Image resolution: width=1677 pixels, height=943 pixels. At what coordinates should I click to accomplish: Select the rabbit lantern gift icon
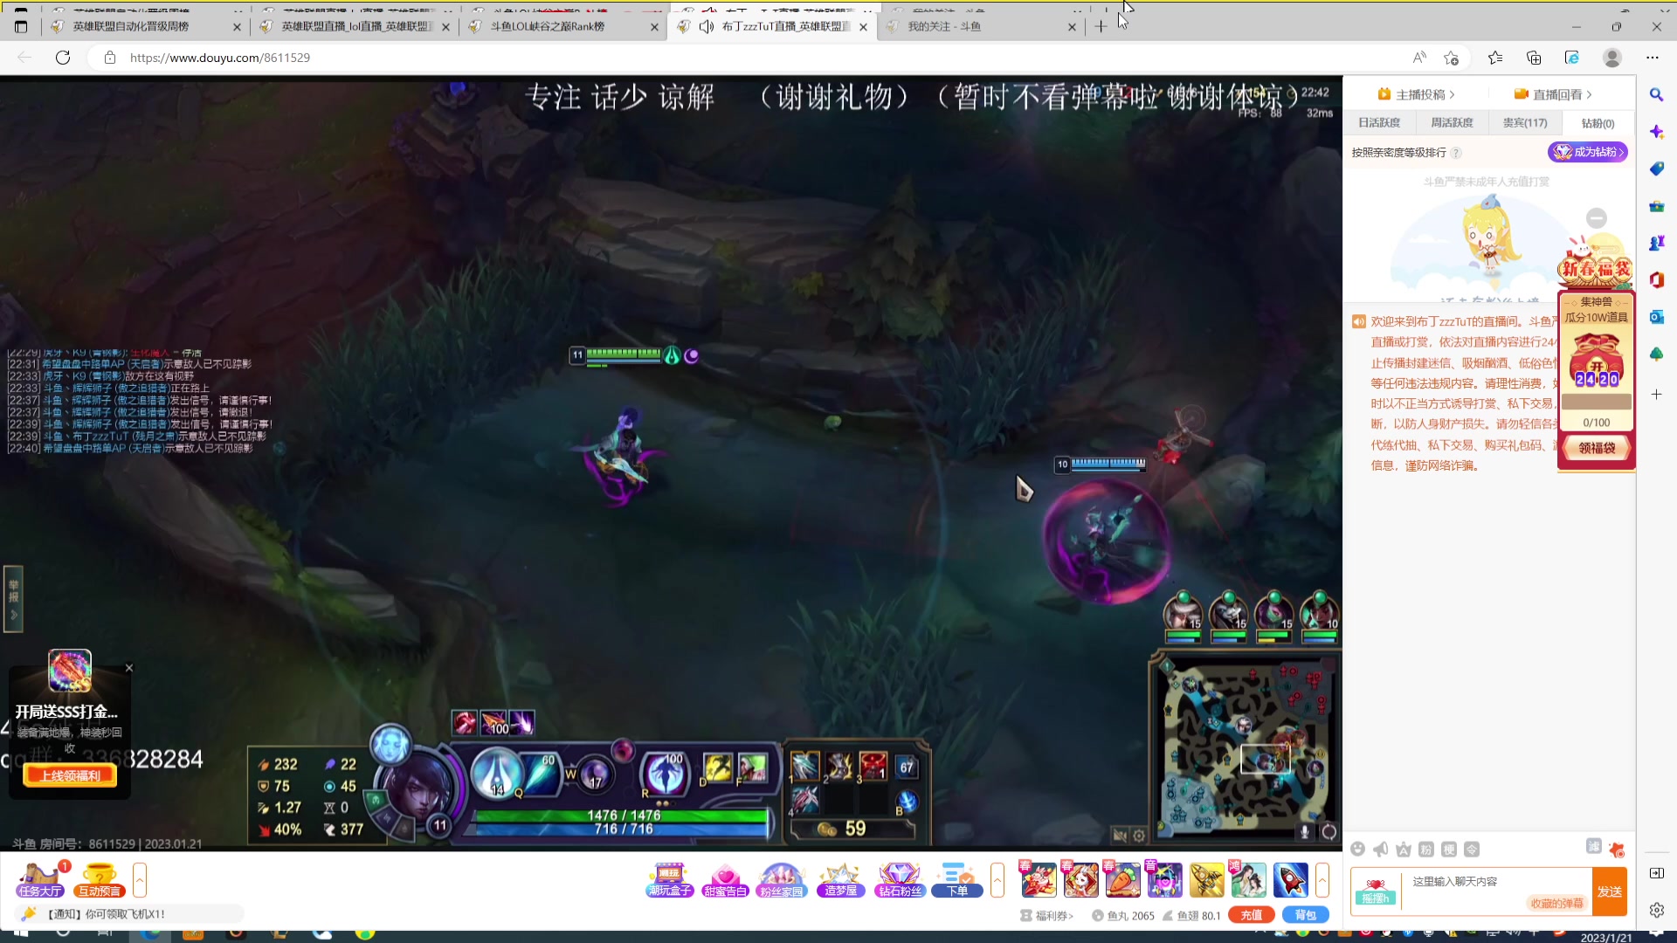coord(1080,880)
